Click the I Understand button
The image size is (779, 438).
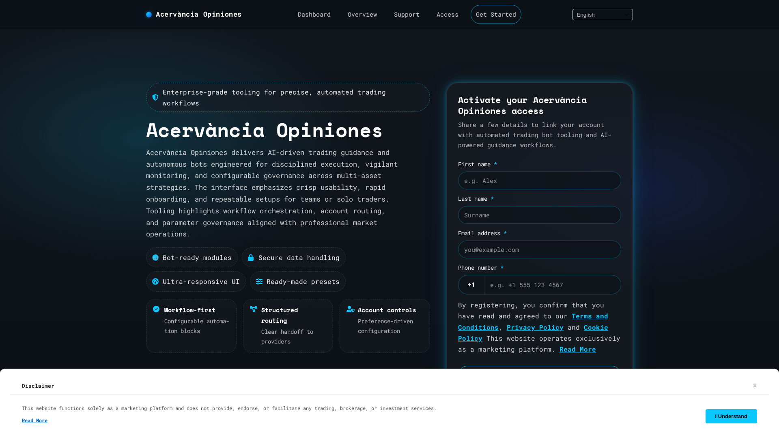pyautogui.click(x=731, y=416)
